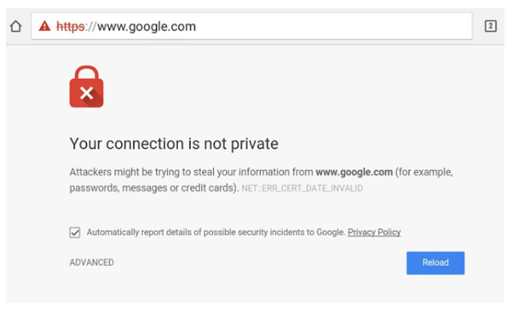Click the red padlock error icon
Screen dimensions: 513x316
click(x=86, y=87)
